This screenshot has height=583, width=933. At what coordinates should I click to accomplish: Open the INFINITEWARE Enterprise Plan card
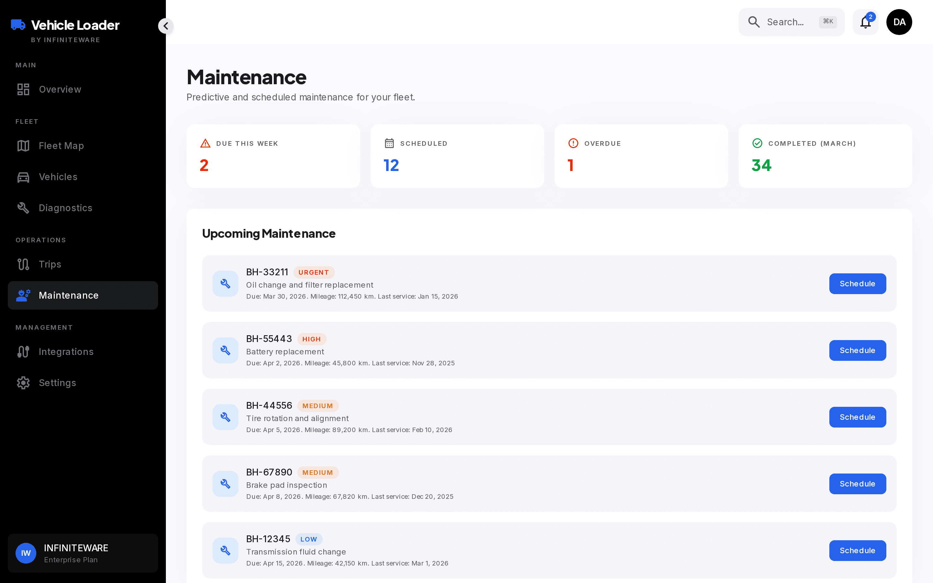click(x=83, y=553)
